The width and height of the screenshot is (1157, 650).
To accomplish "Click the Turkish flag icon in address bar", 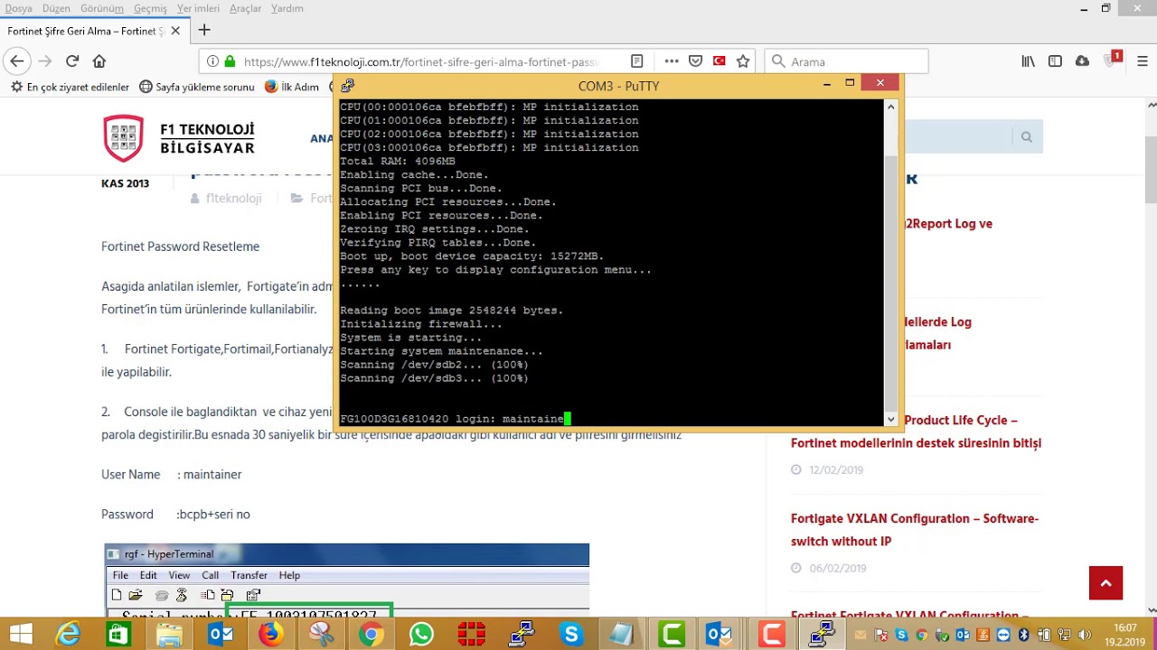I will pos(720,61).
